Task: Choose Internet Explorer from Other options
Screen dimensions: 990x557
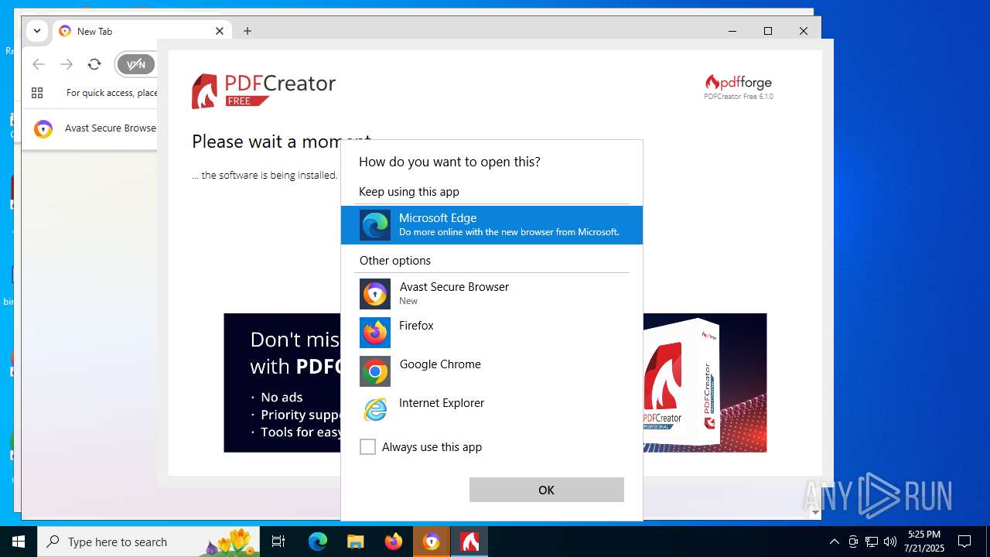Action: click(492, 410)
